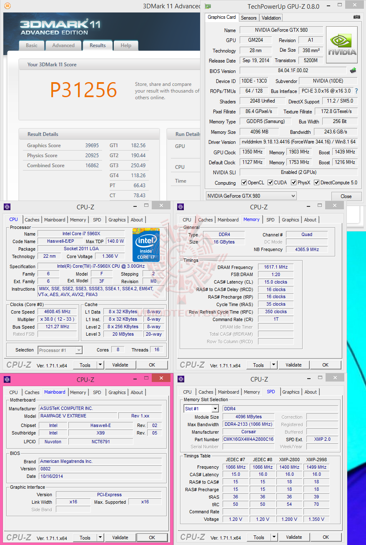Click the Combined Score value 16862
This screenshot has height=545, width=366.
92,166
